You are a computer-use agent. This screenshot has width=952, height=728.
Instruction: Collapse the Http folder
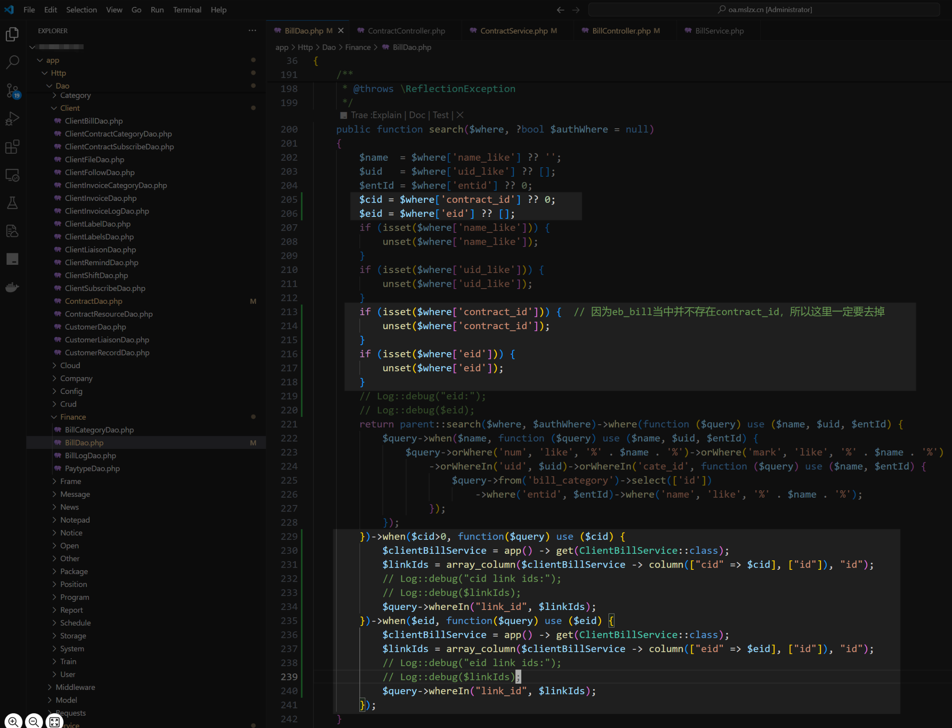45,73
